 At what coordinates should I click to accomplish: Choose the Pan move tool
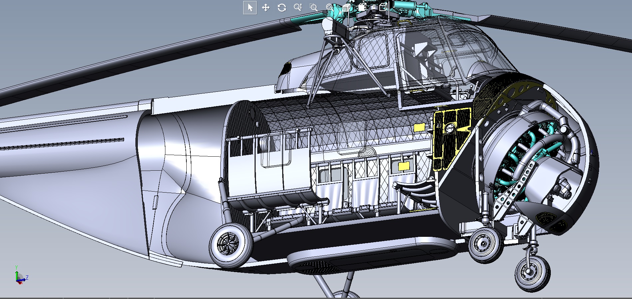[266, 8]
